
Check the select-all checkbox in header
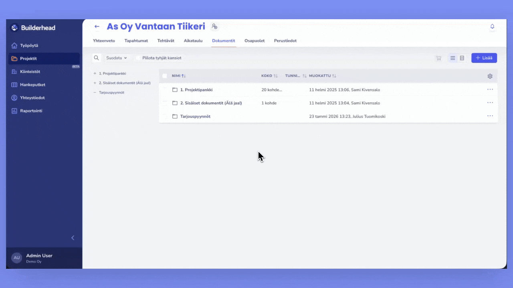(165, 76)
